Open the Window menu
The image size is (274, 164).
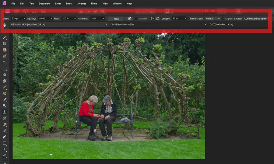click(117, 3)
